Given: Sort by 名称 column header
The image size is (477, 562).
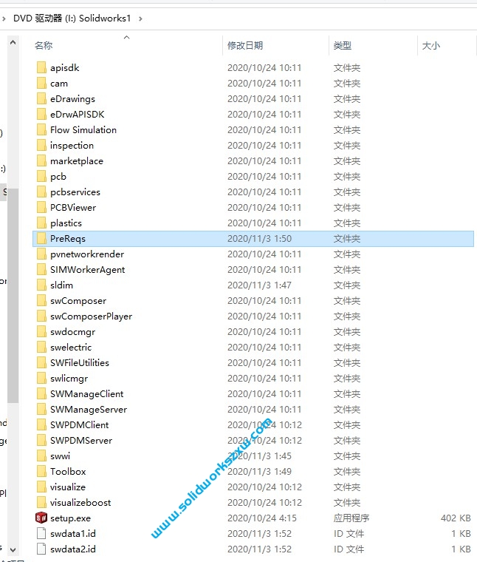Looking at the screenshot, I should point(44,46).
